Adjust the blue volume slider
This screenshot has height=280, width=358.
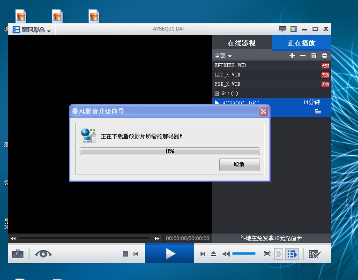click(x=244, y=253)
